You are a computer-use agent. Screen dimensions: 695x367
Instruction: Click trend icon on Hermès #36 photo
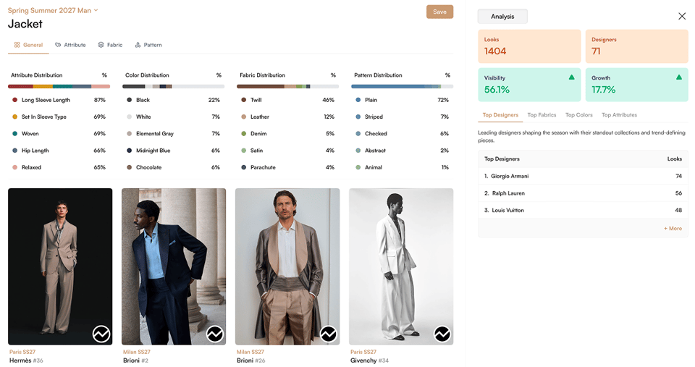[101, 334]
